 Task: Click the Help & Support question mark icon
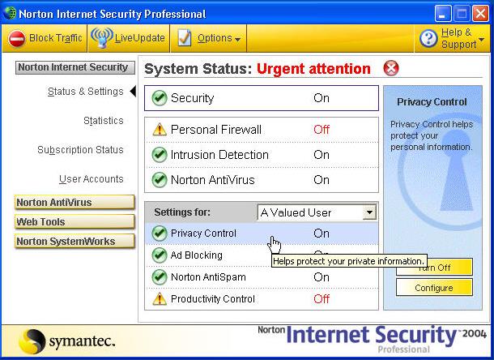pyautogui.click(x=428, y=38)
